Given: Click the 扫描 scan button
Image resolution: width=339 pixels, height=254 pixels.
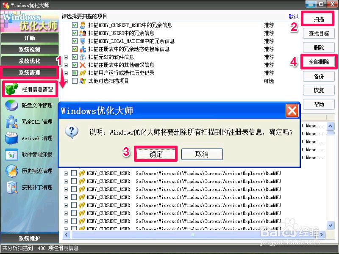Looking at the screenshot, I should (x=319, y=19).
